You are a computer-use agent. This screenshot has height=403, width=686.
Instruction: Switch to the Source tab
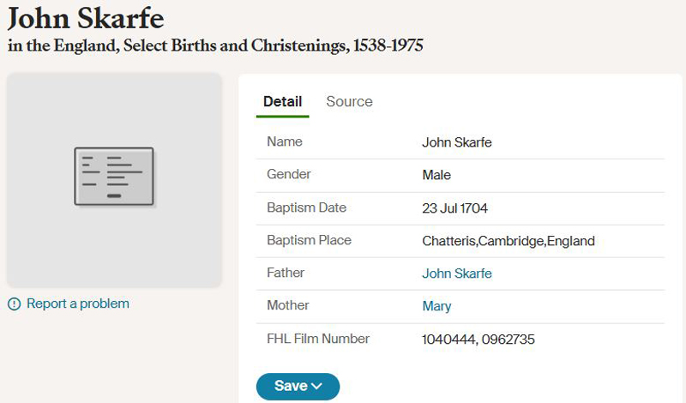click(349, 101)
